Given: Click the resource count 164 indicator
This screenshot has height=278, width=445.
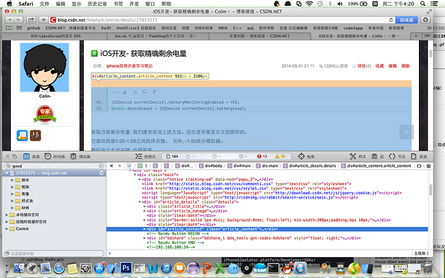Looking at the screenshot, I should [172, 156].
